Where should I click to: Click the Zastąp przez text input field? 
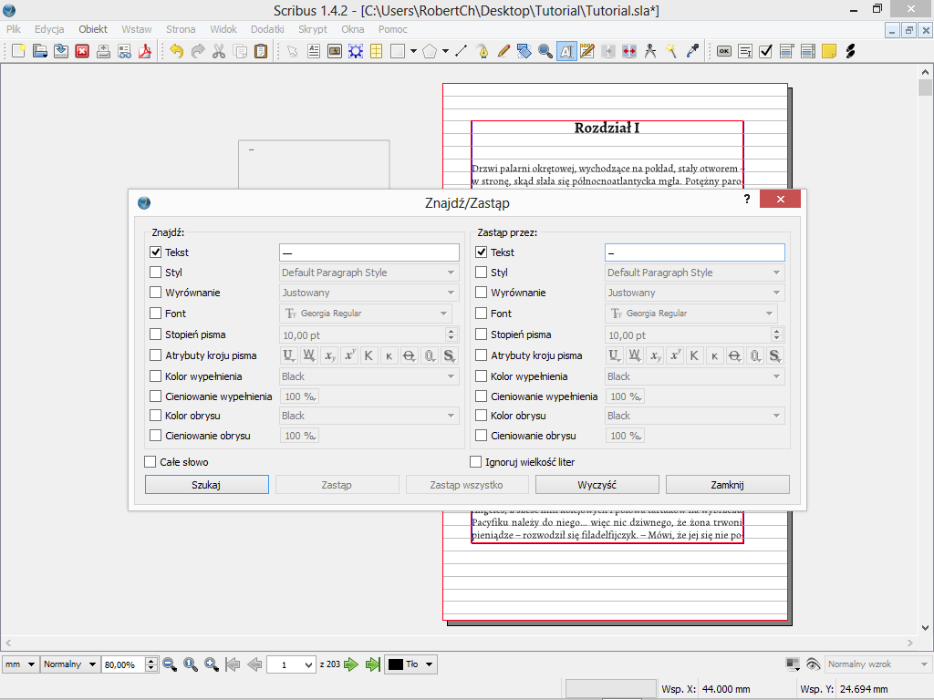tap(694, 252)
